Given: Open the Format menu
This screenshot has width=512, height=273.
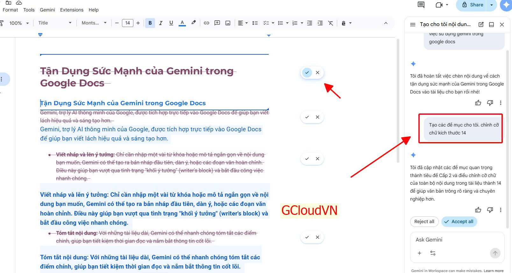Looking at the screenshot, I should [10, 10].
